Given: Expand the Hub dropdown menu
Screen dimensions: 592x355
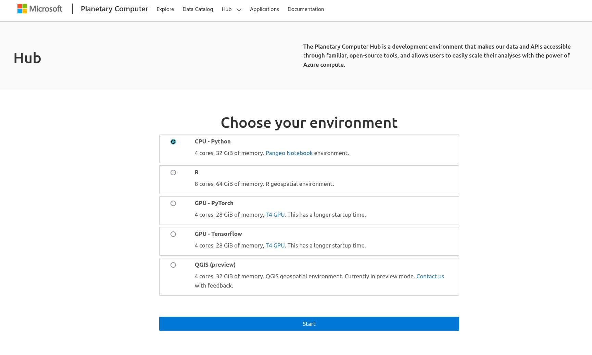Looking at the screenshot, I should tap(231, 9).
